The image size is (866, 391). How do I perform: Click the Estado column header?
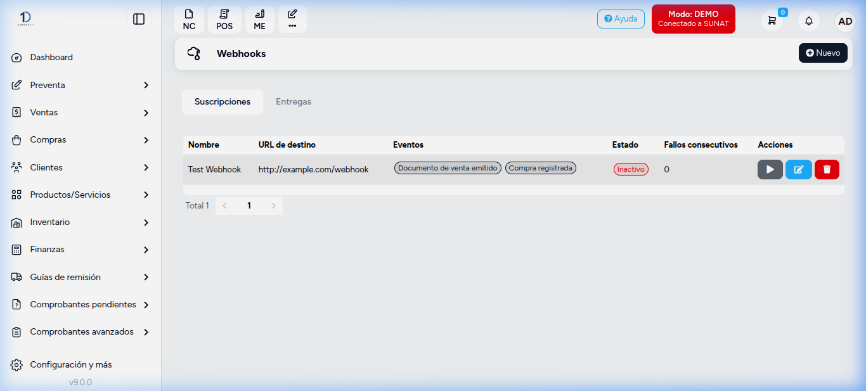pos(625,145)
